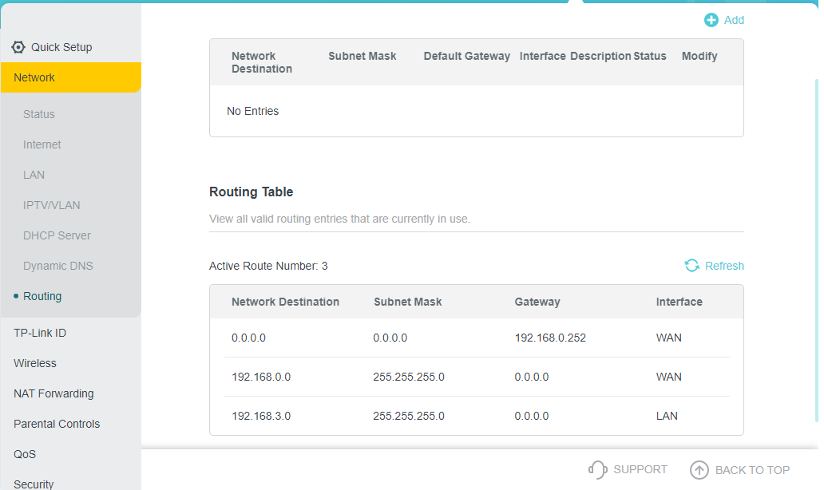
Task: Click the Back to Top arrow icon
Action: [699, 470]
